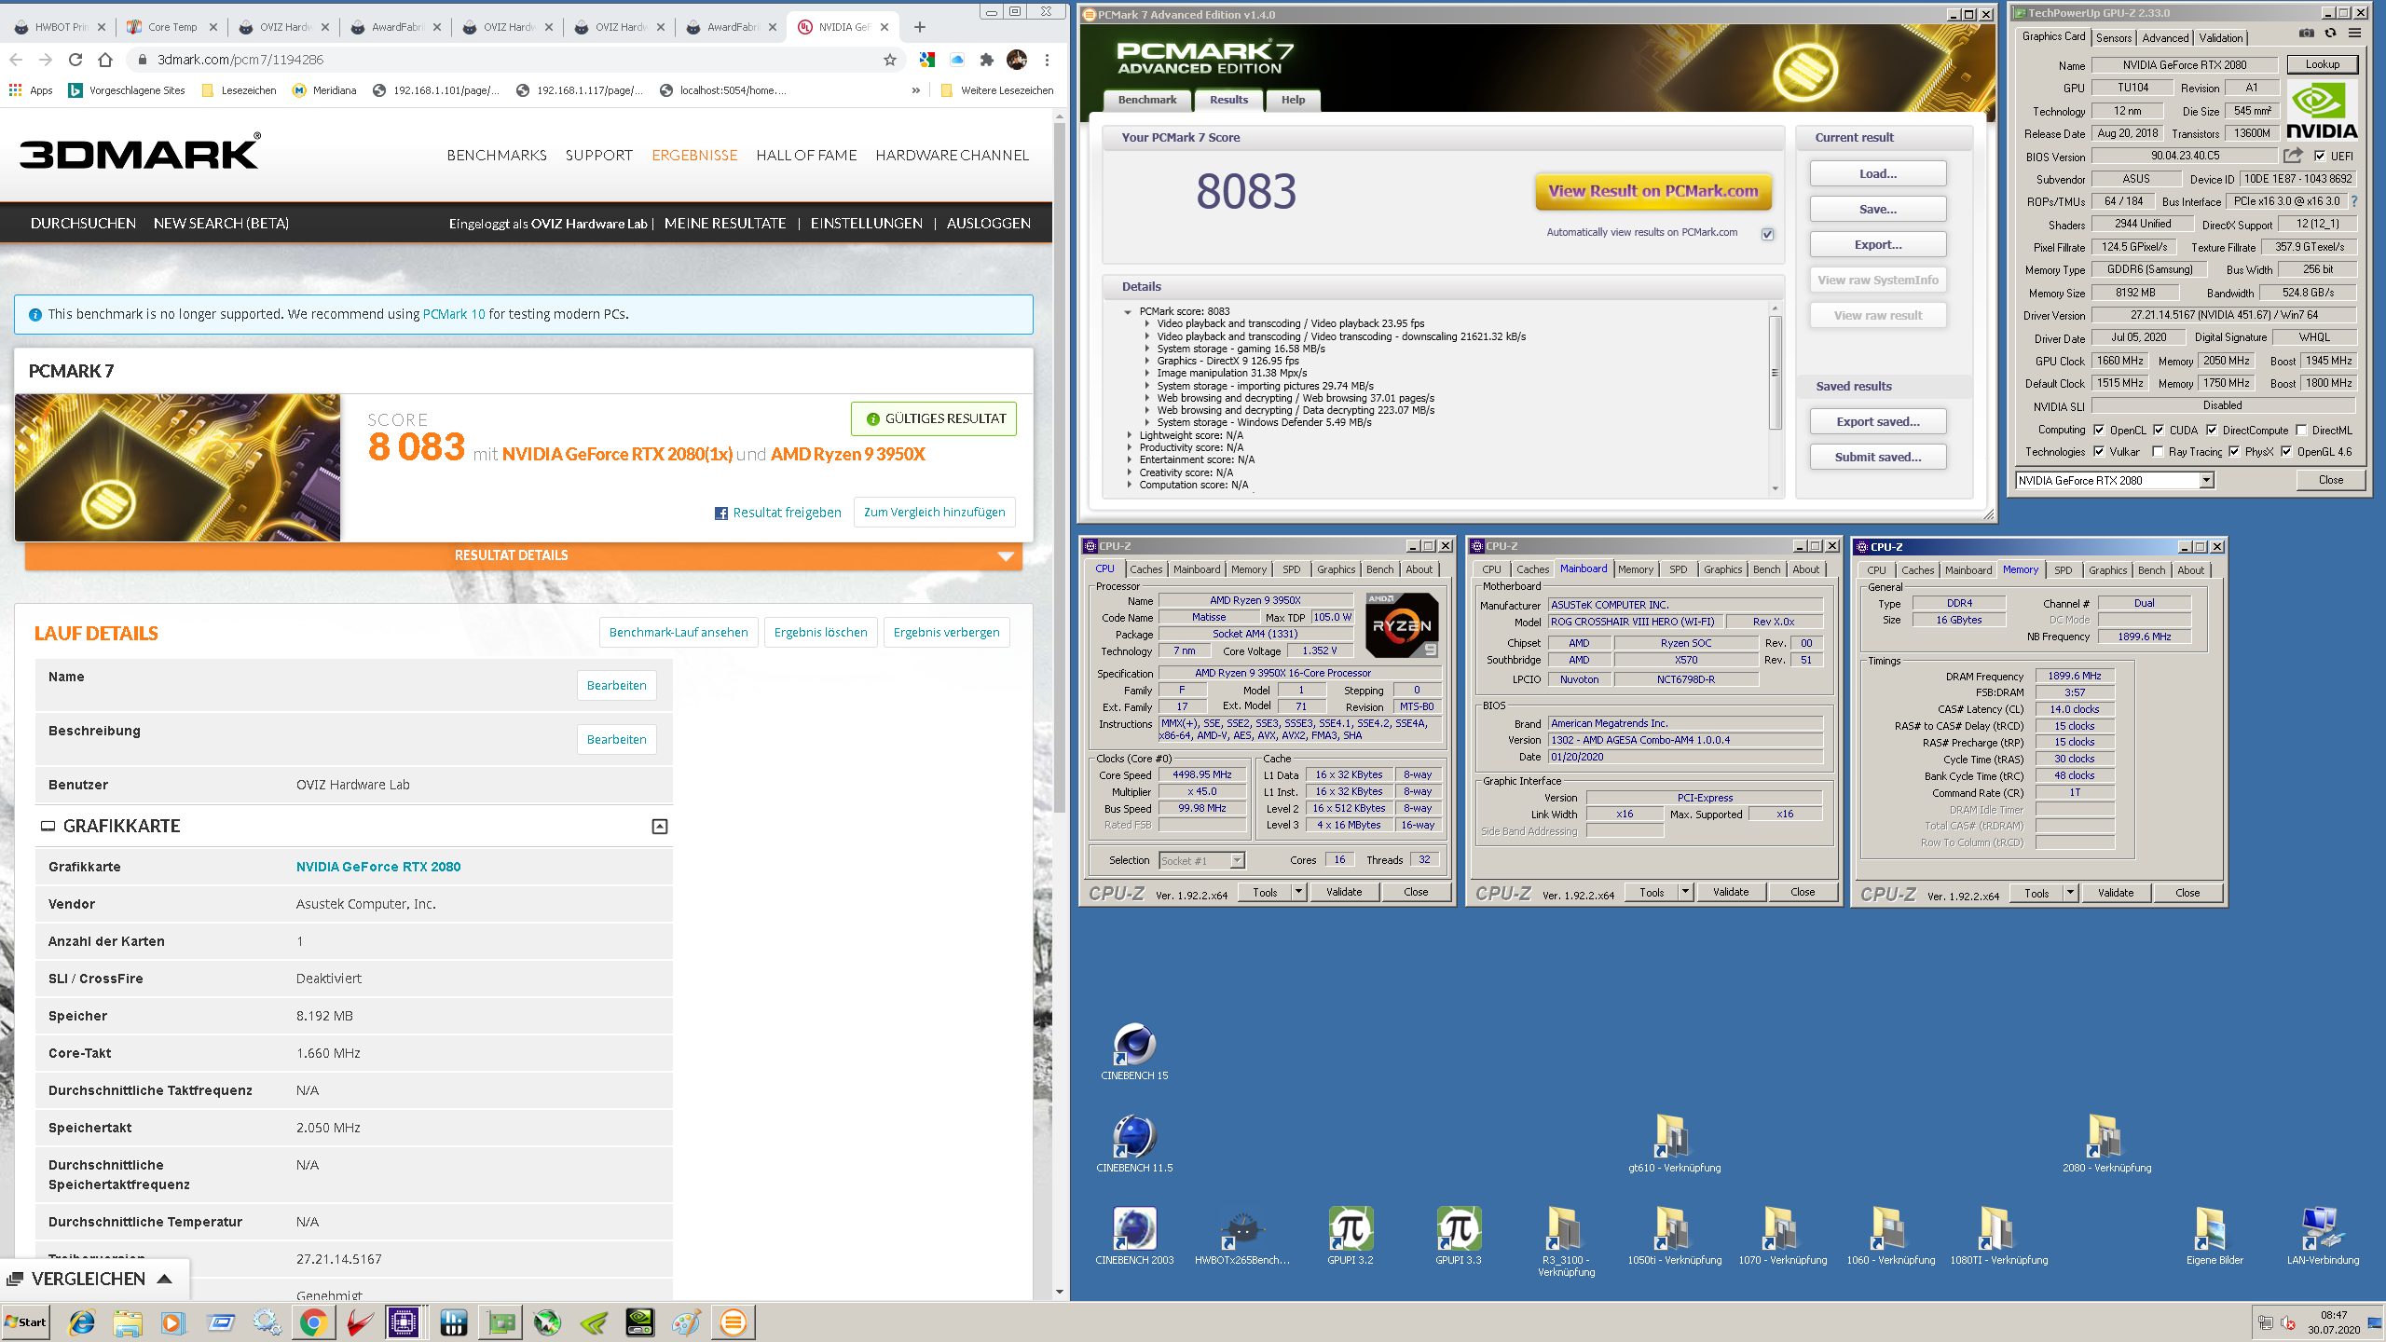Open Internet Explorer from taskbar
The image size is (2386, 1342).
[x=82, y=1322]
